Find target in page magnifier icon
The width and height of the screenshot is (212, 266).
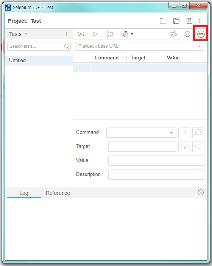pyautogui.click(x=198, y=147)
